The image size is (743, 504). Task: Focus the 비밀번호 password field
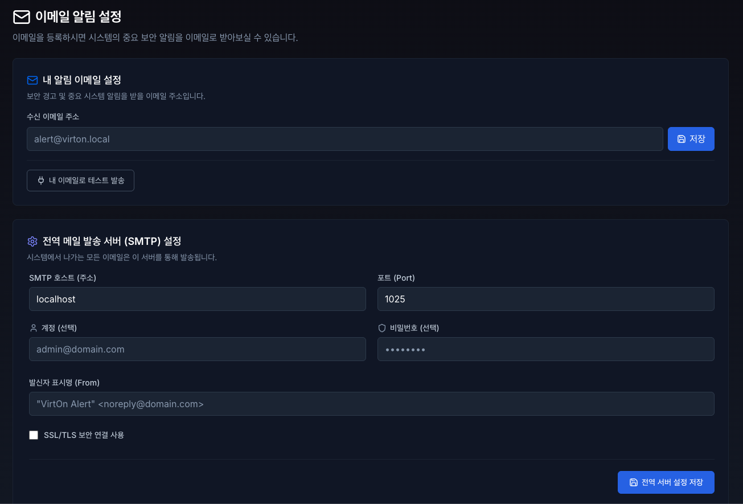(x=545, y=349)
